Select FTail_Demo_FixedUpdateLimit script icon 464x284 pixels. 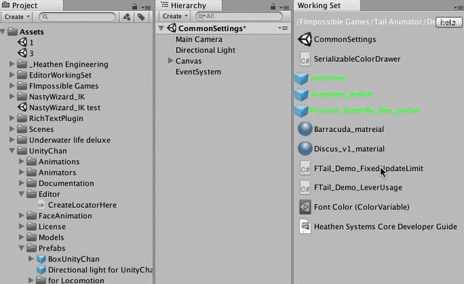(x=304, y=168)
